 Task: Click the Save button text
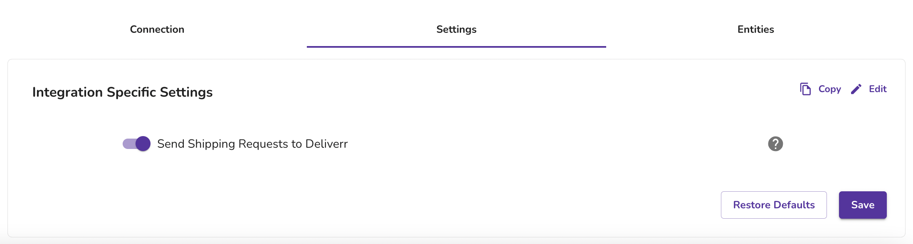pos(863,205)
